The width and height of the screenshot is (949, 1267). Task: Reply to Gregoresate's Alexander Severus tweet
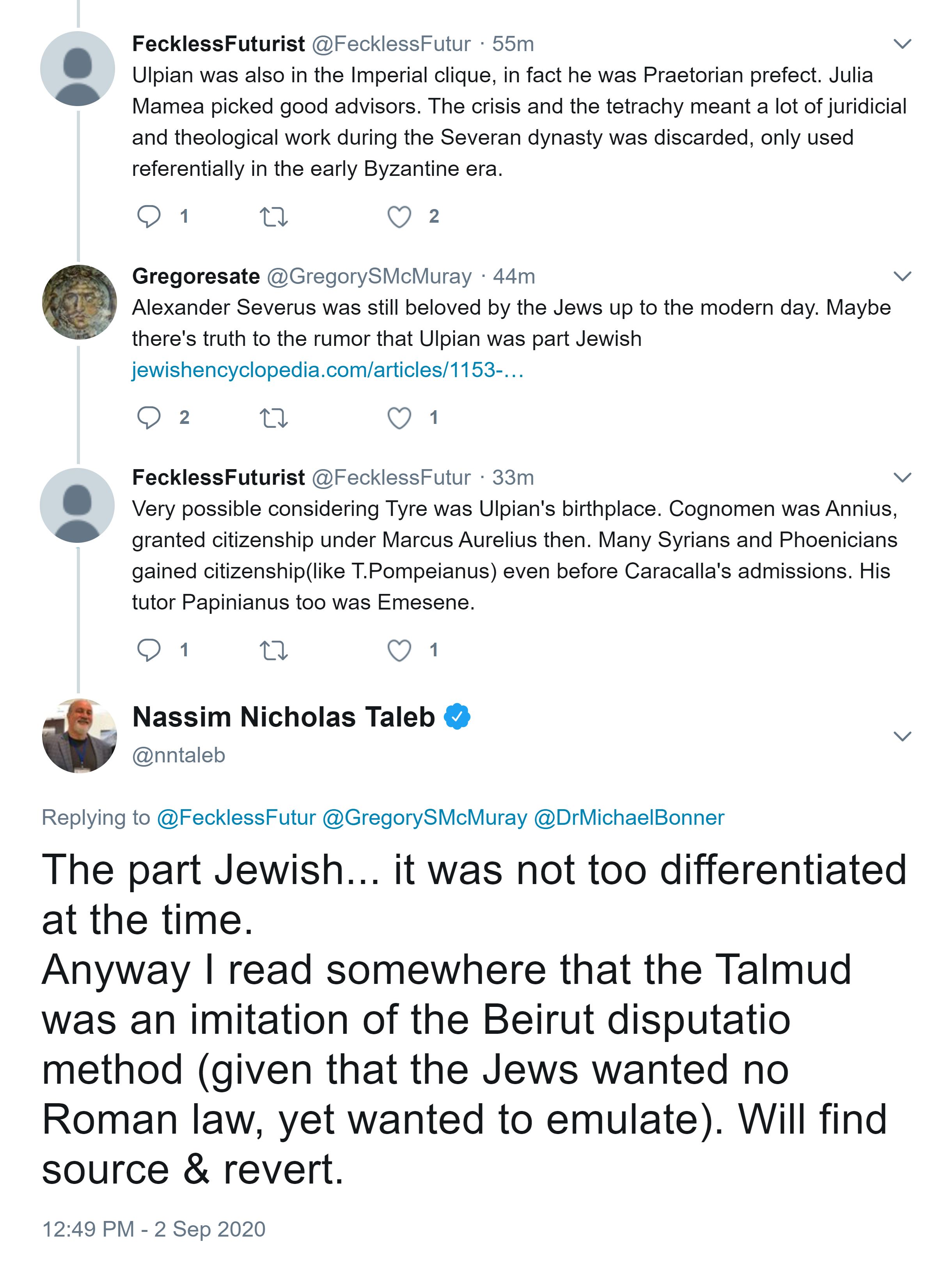pos(149,418)
